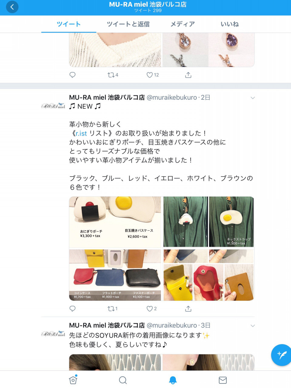Image resolution: width=291 pixels, height=388 pixels.
Task: Open the r.ist link in tweet
Action: [x=81, y=133]
